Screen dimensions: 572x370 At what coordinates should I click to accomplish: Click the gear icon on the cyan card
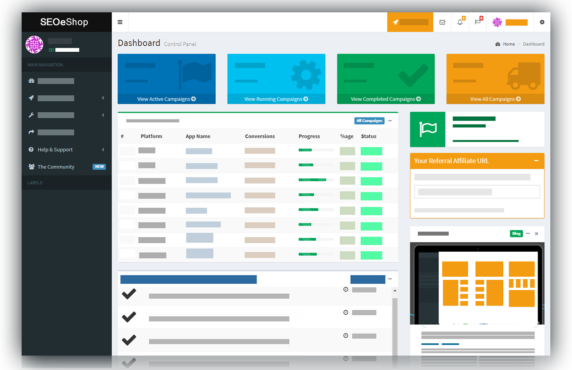coord(306,75)
